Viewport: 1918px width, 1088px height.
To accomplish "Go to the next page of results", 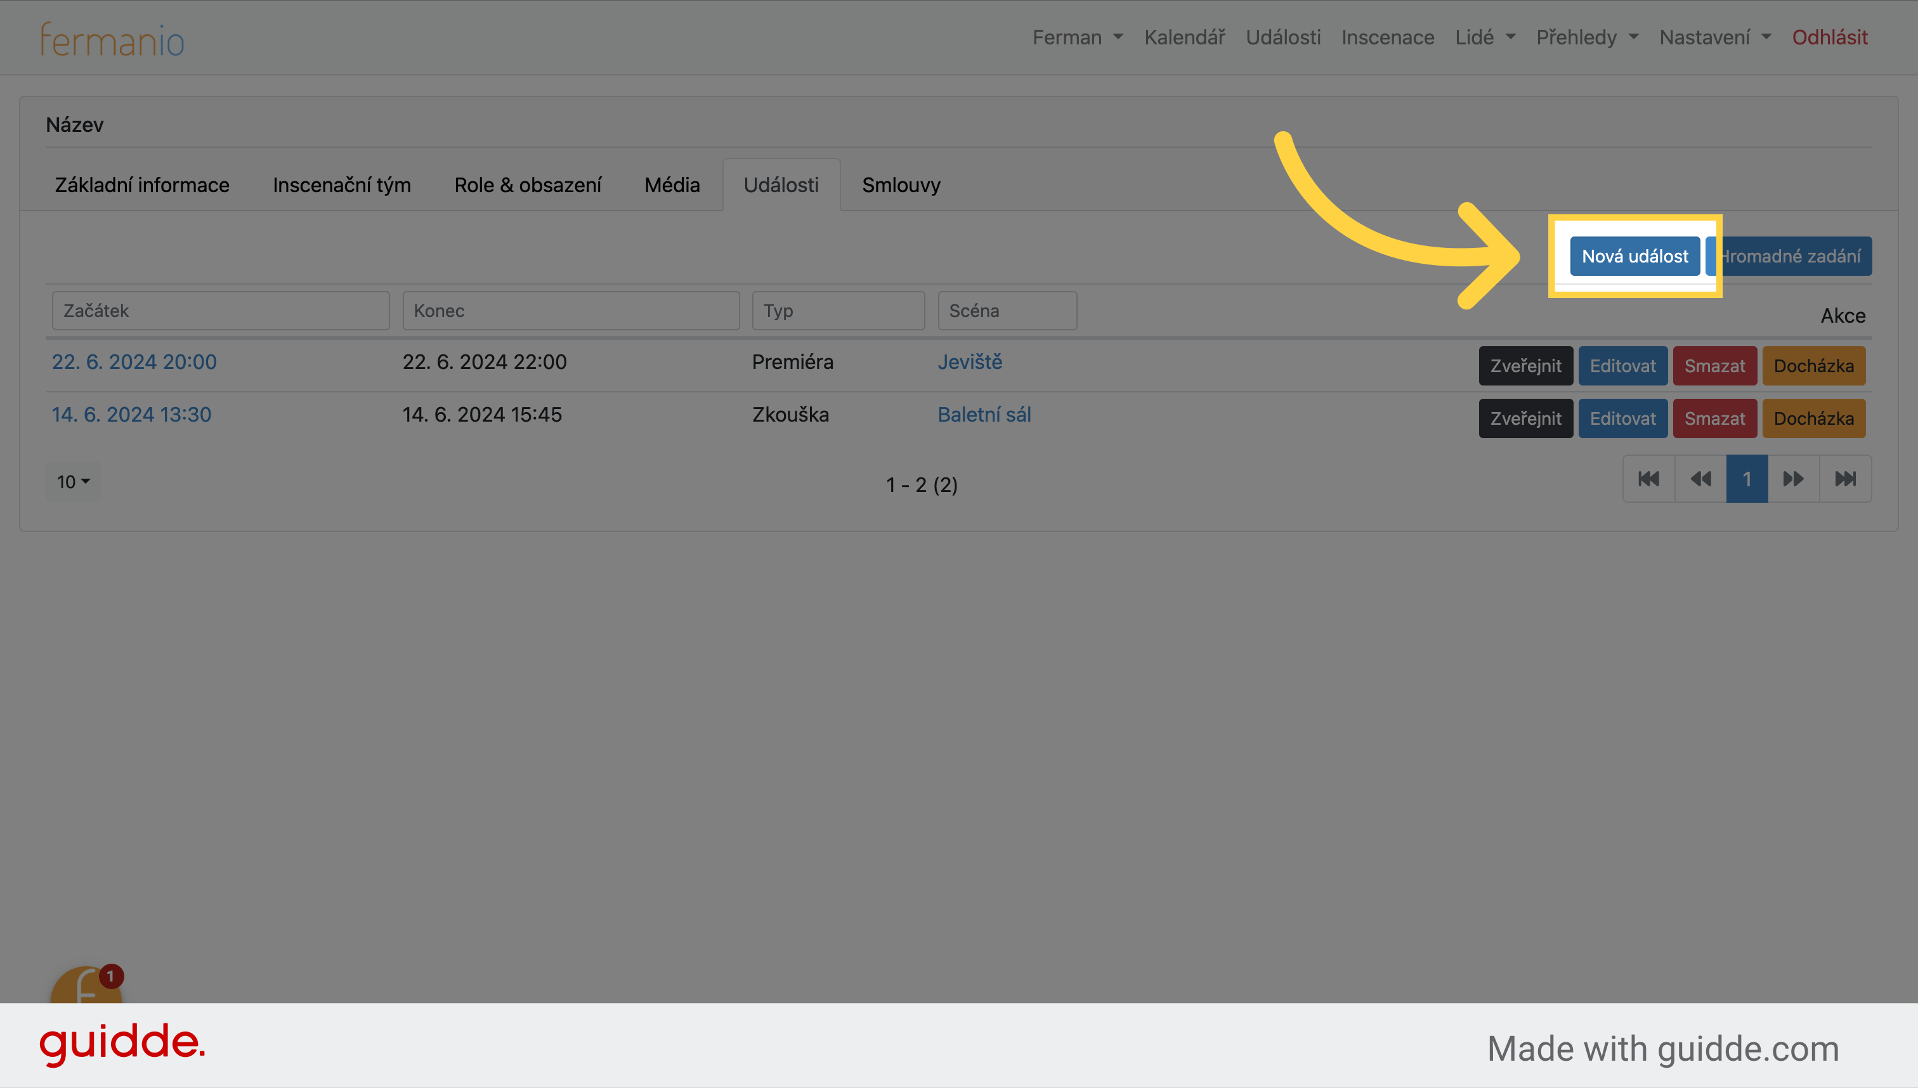I will [x=1793, y=479].
